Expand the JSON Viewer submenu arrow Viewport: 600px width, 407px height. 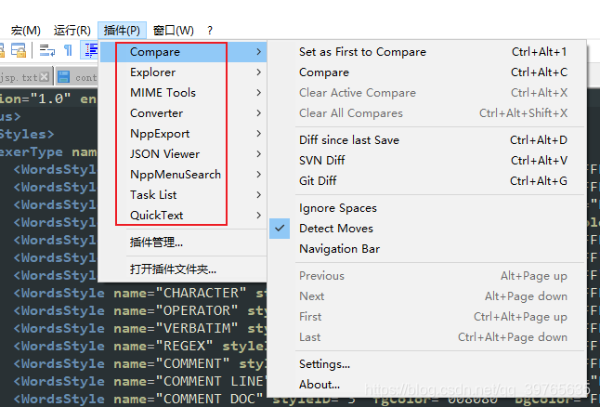[259, 154]
